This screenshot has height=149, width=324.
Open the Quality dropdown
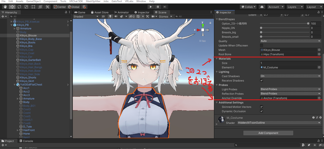point(290,41)
